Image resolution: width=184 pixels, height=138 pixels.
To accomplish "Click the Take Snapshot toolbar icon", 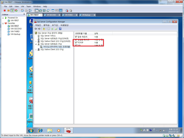I will 22,10.
